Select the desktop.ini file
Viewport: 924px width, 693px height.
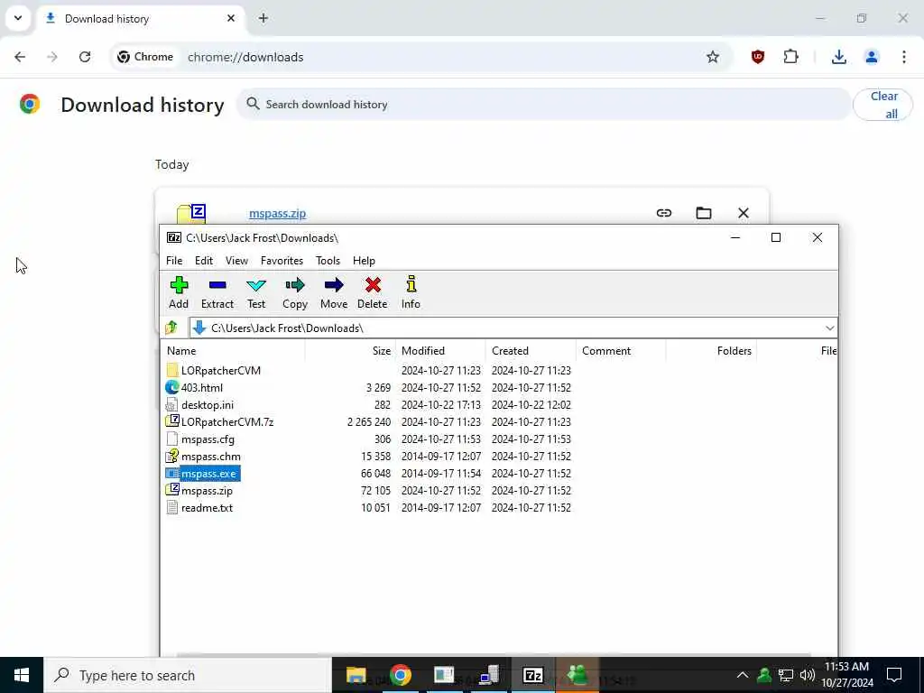point(208,405)
